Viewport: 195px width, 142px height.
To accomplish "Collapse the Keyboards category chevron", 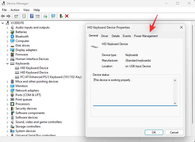I will click(7, 63).
